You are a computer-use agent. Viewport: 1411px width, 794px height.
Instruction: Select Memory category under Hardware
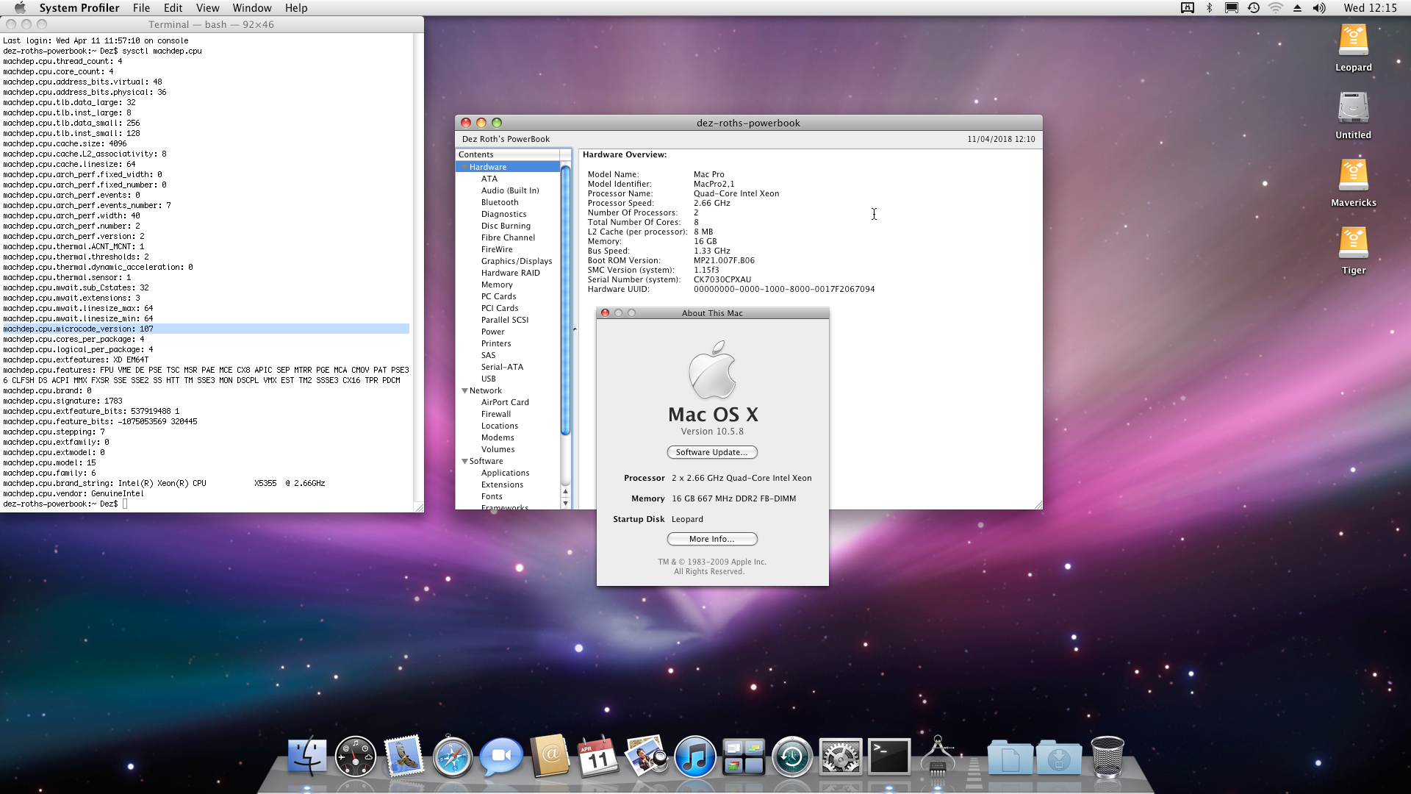tap(496, 283)
